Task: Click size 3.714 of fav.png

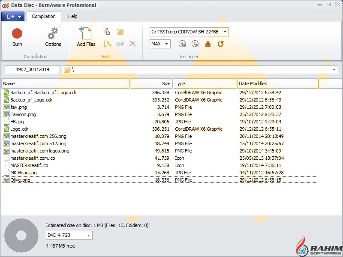Action: [163, 107]
